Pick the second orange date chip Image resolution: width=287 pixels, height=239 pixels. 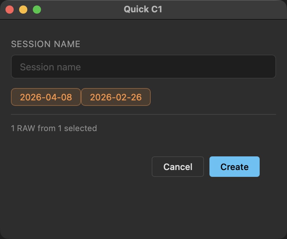point(116,97)
